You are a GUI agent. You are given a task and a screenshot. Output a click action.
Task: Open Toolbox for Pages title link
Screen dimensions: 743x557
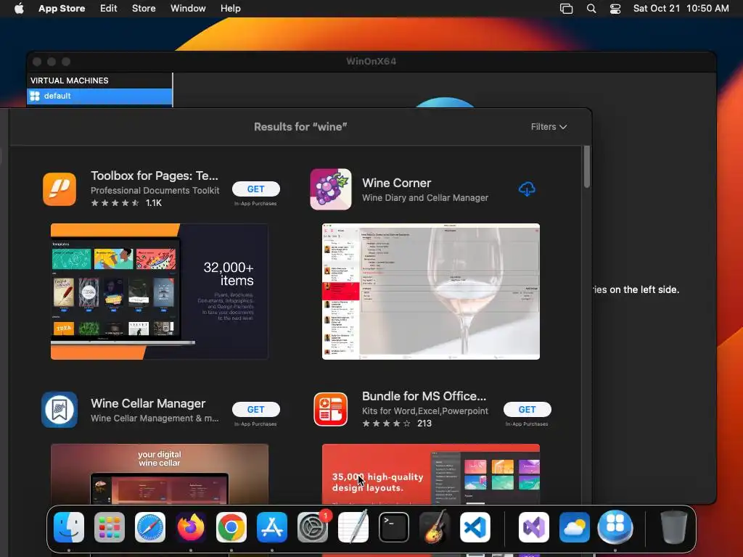pyautogui.click(x=155, y=176)
